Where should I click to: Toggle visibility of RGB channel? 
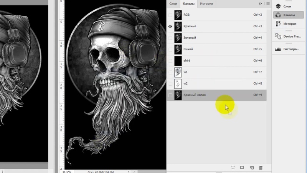point(170,15)
